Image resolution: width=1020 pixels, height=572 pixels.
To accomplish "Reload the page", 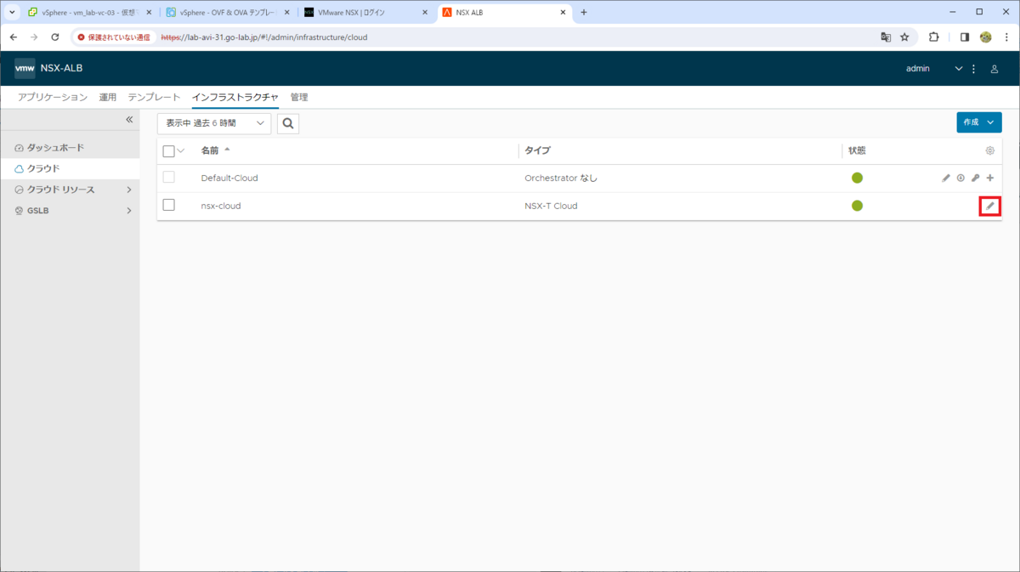I will 55,37.
